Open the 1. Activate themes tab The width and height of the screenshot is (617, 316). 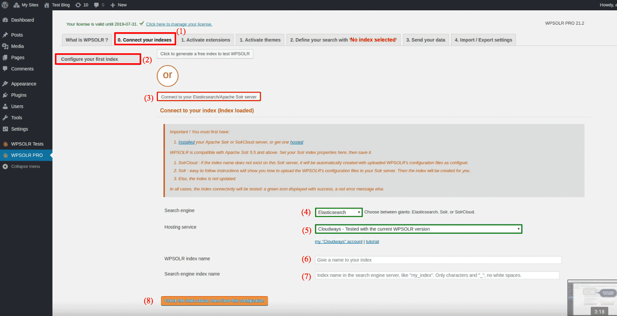260,40
